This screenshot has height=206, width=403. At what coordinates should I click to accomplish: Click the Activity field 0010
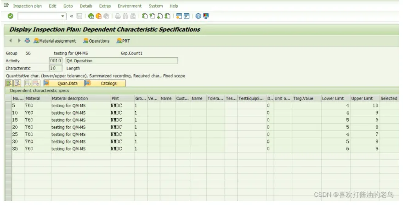[56, 60]
